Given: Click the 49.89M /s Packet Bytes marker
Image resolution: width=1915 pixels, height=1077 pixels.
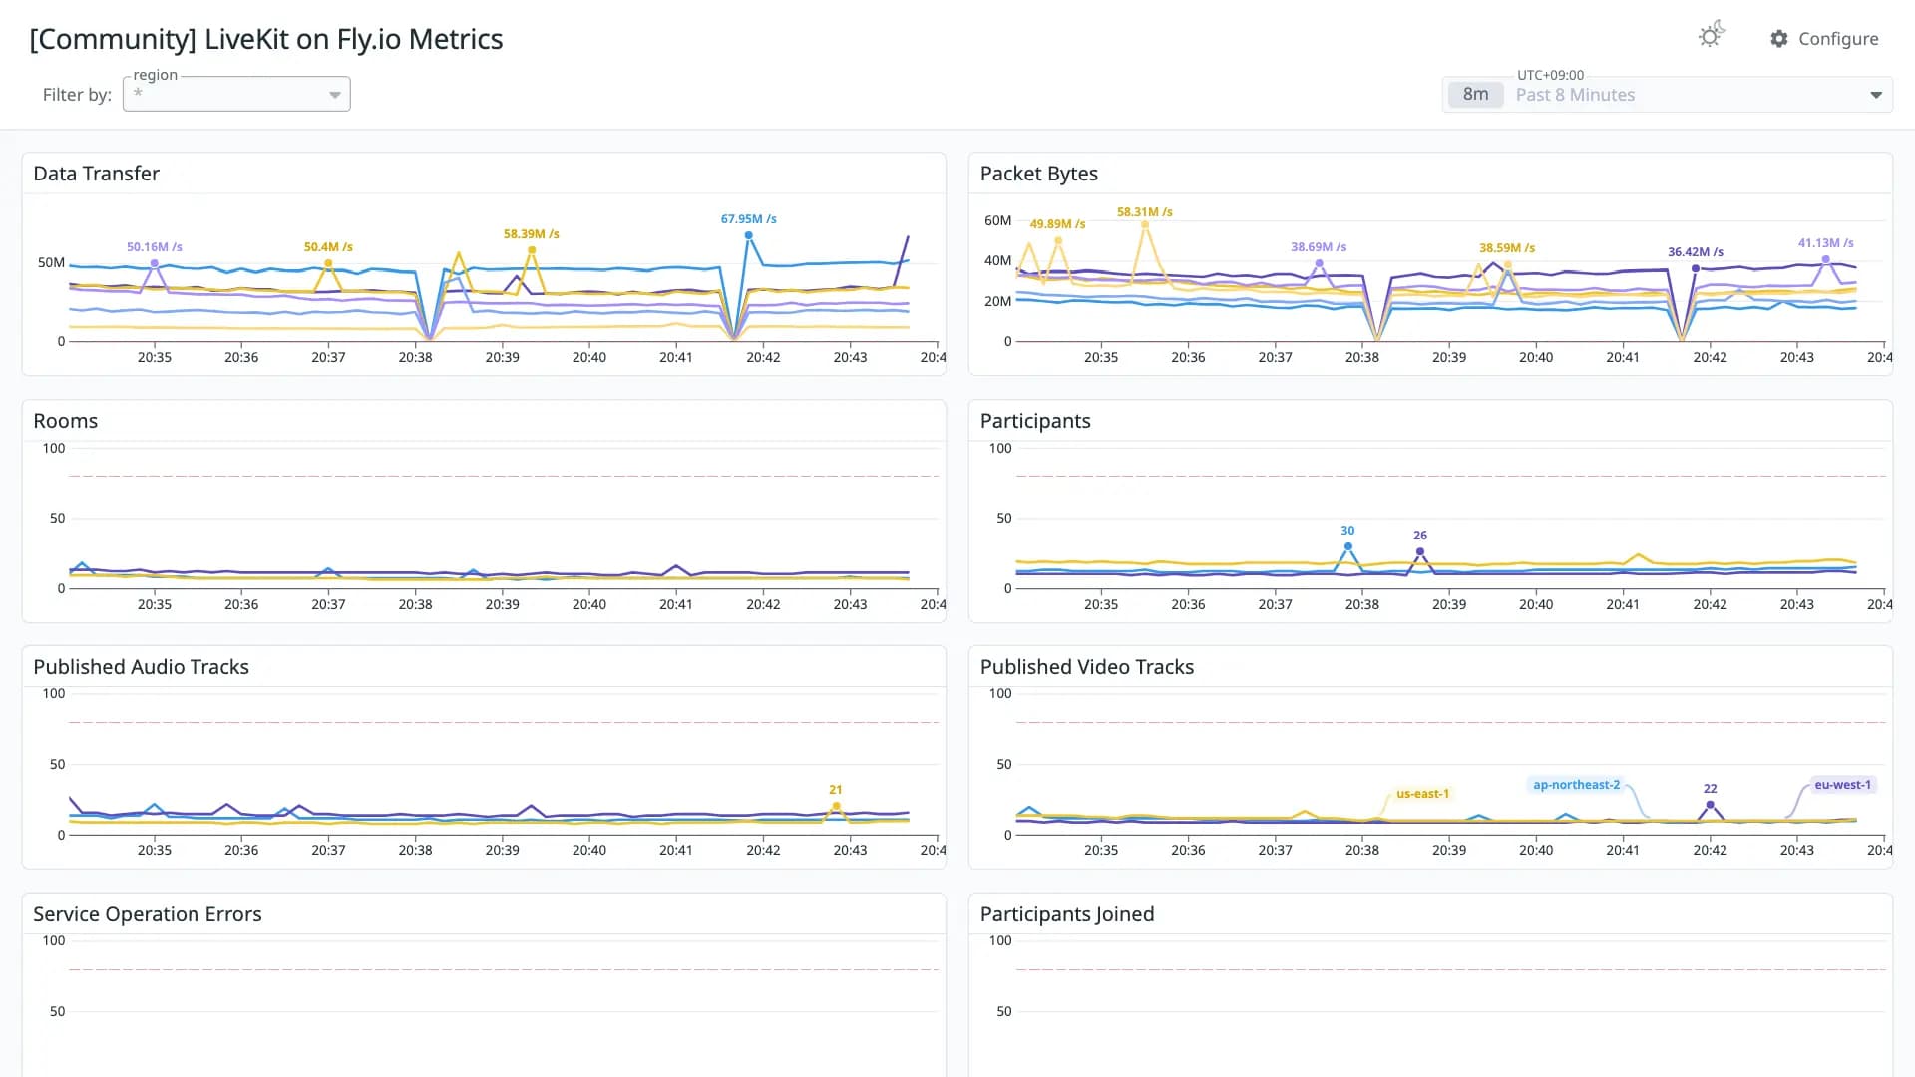Looking at the screenshot, I should [1058, 240].
